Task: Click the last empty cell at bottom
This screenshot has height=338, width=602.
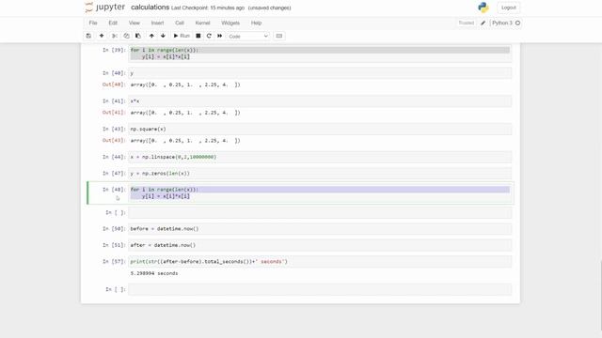Action: point(320,289)
